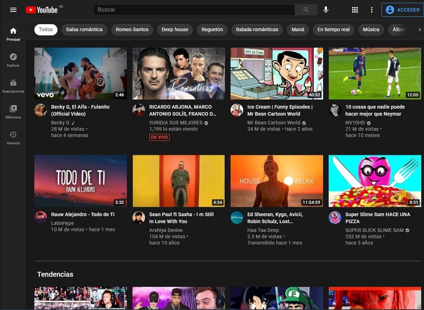Click the search magnifier button
The image size is (424, 310).
(306, 10)
